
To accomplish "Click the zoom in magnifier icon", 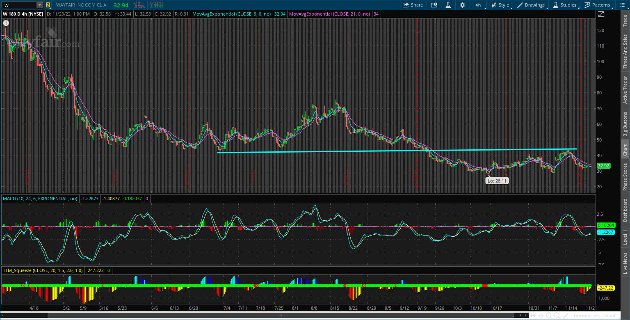I will pyautogui.click(x=548, y=315).
